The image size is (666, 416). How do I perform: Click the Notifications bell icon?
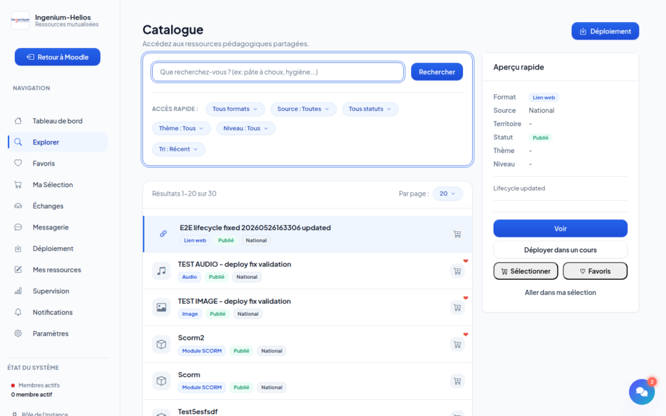[18, 312]
